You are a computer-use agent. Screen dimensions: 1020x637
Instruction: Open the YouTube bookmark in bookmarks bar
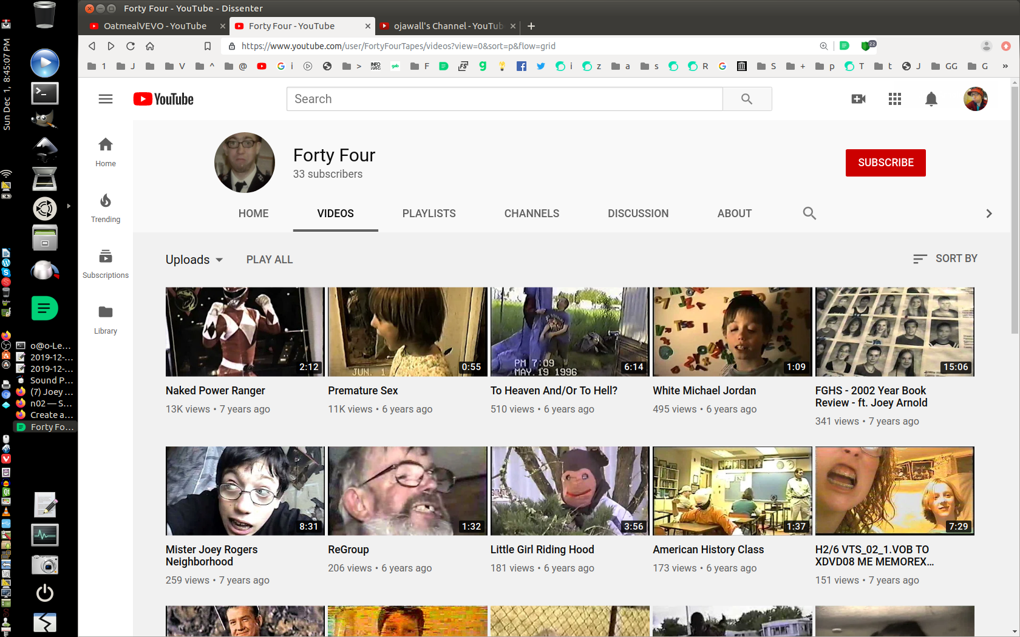click(x=262, y=66)
